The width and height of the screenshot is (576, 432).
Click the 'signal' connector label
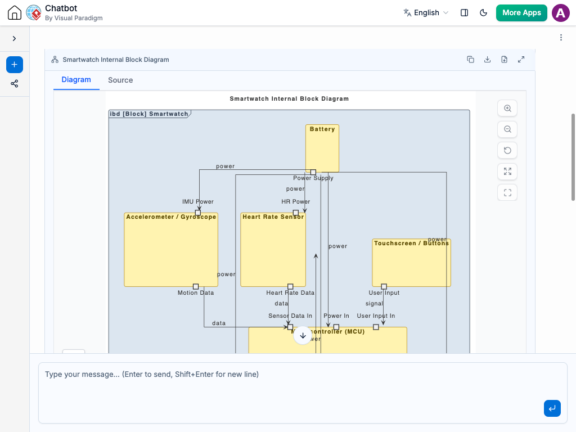374,303
